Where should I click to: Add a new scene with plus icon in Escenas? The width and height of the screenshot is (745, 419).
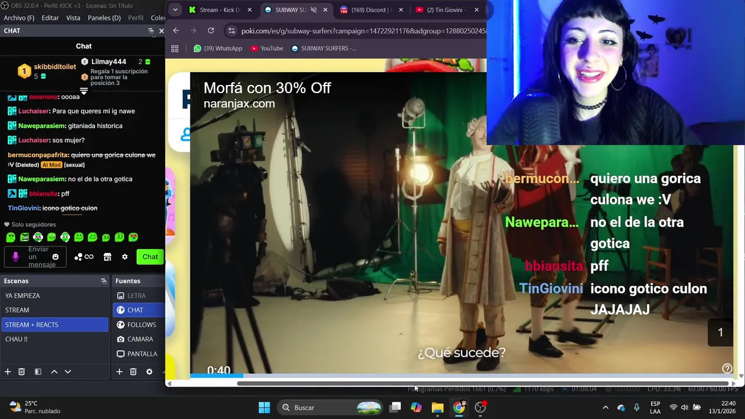tap(8, 372)
